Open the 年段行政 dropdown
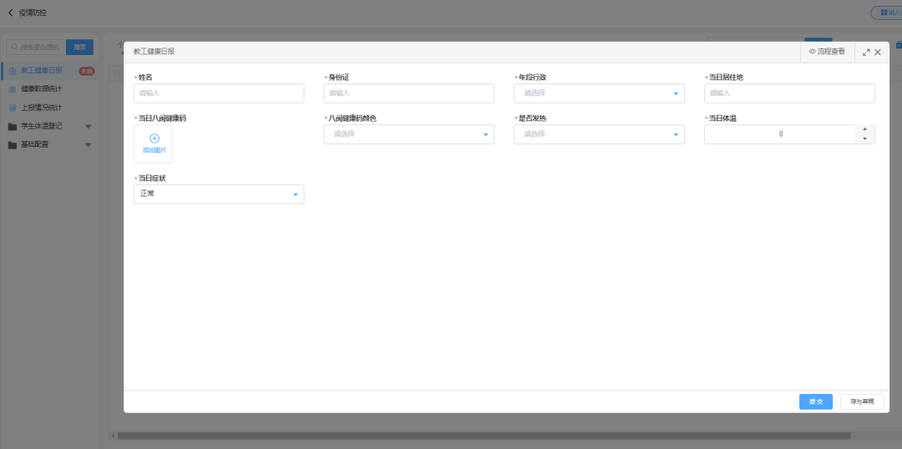 pos(599,93)
